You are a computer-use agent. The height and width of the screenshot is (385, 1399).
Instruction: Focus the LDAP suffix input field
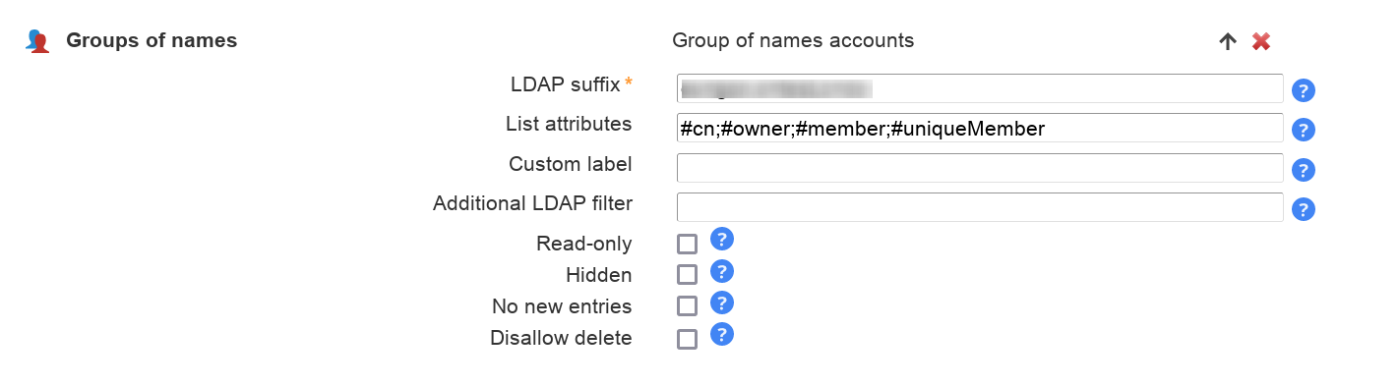980,88
